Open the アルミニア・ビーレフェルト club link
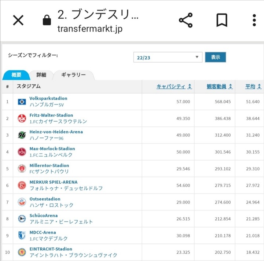This screenshot has height=261, width=264. (x=61, y=222)
